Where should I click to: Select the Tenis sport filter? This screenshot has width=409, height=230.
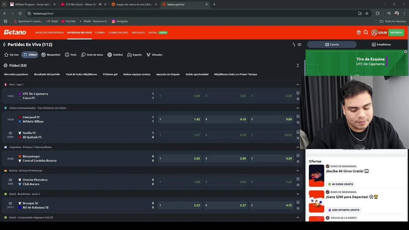pyautogui.click(x=71, y=55)
